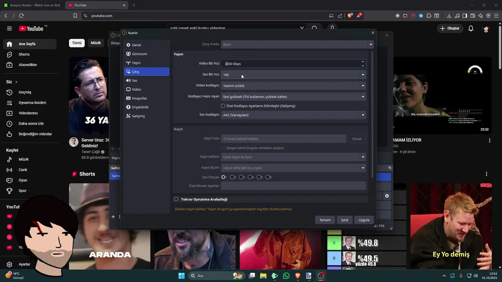Select Ses Parçası 1 option
Viewport: 502px width, 282px height.
coord(224,177)
